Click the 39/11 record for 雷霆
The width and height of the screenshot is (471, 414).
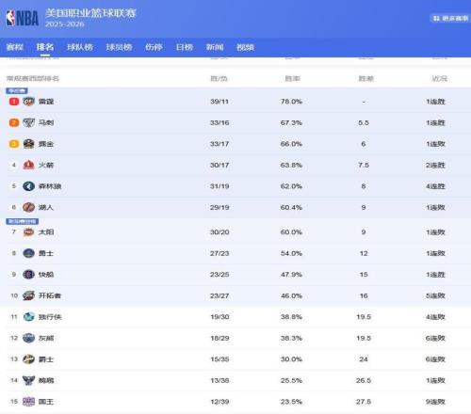219,102
